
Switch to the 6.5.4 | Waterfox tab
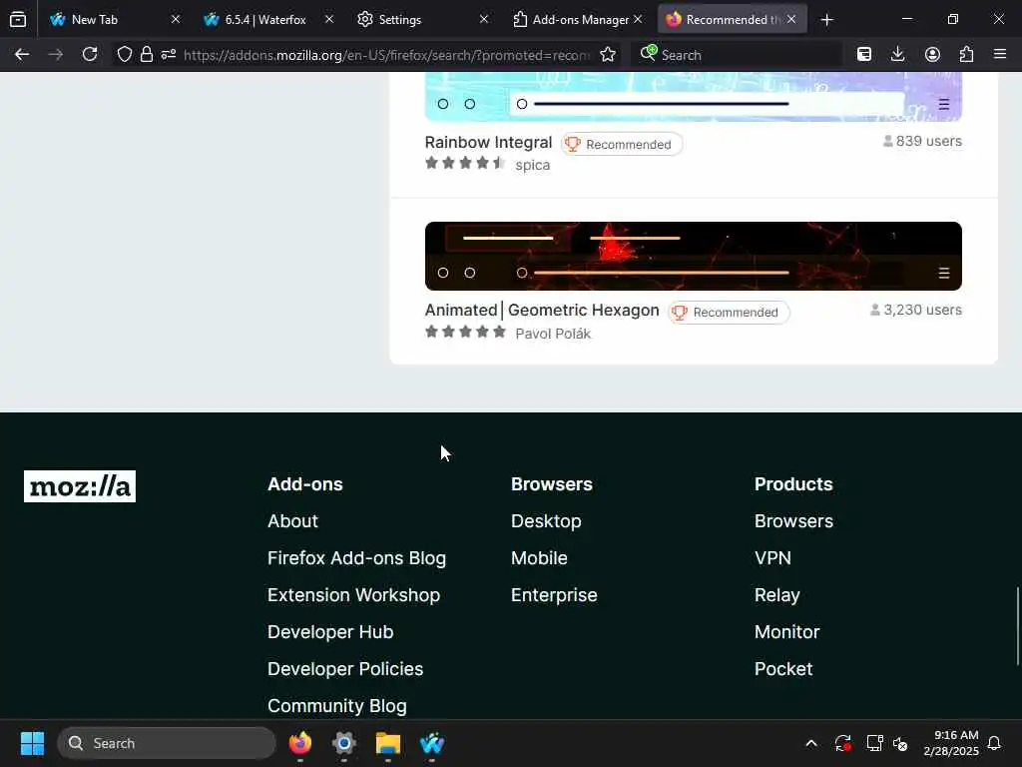[x=265, y=20]
